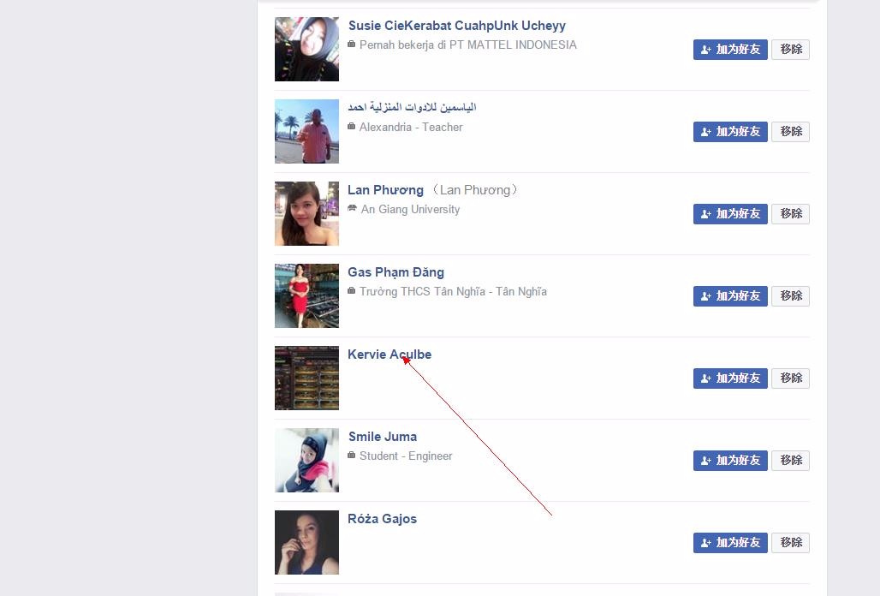The width and height of the screenshot is (880, 596).
Task: Add Lan Phương as friend
Action: tap(730, 214)
